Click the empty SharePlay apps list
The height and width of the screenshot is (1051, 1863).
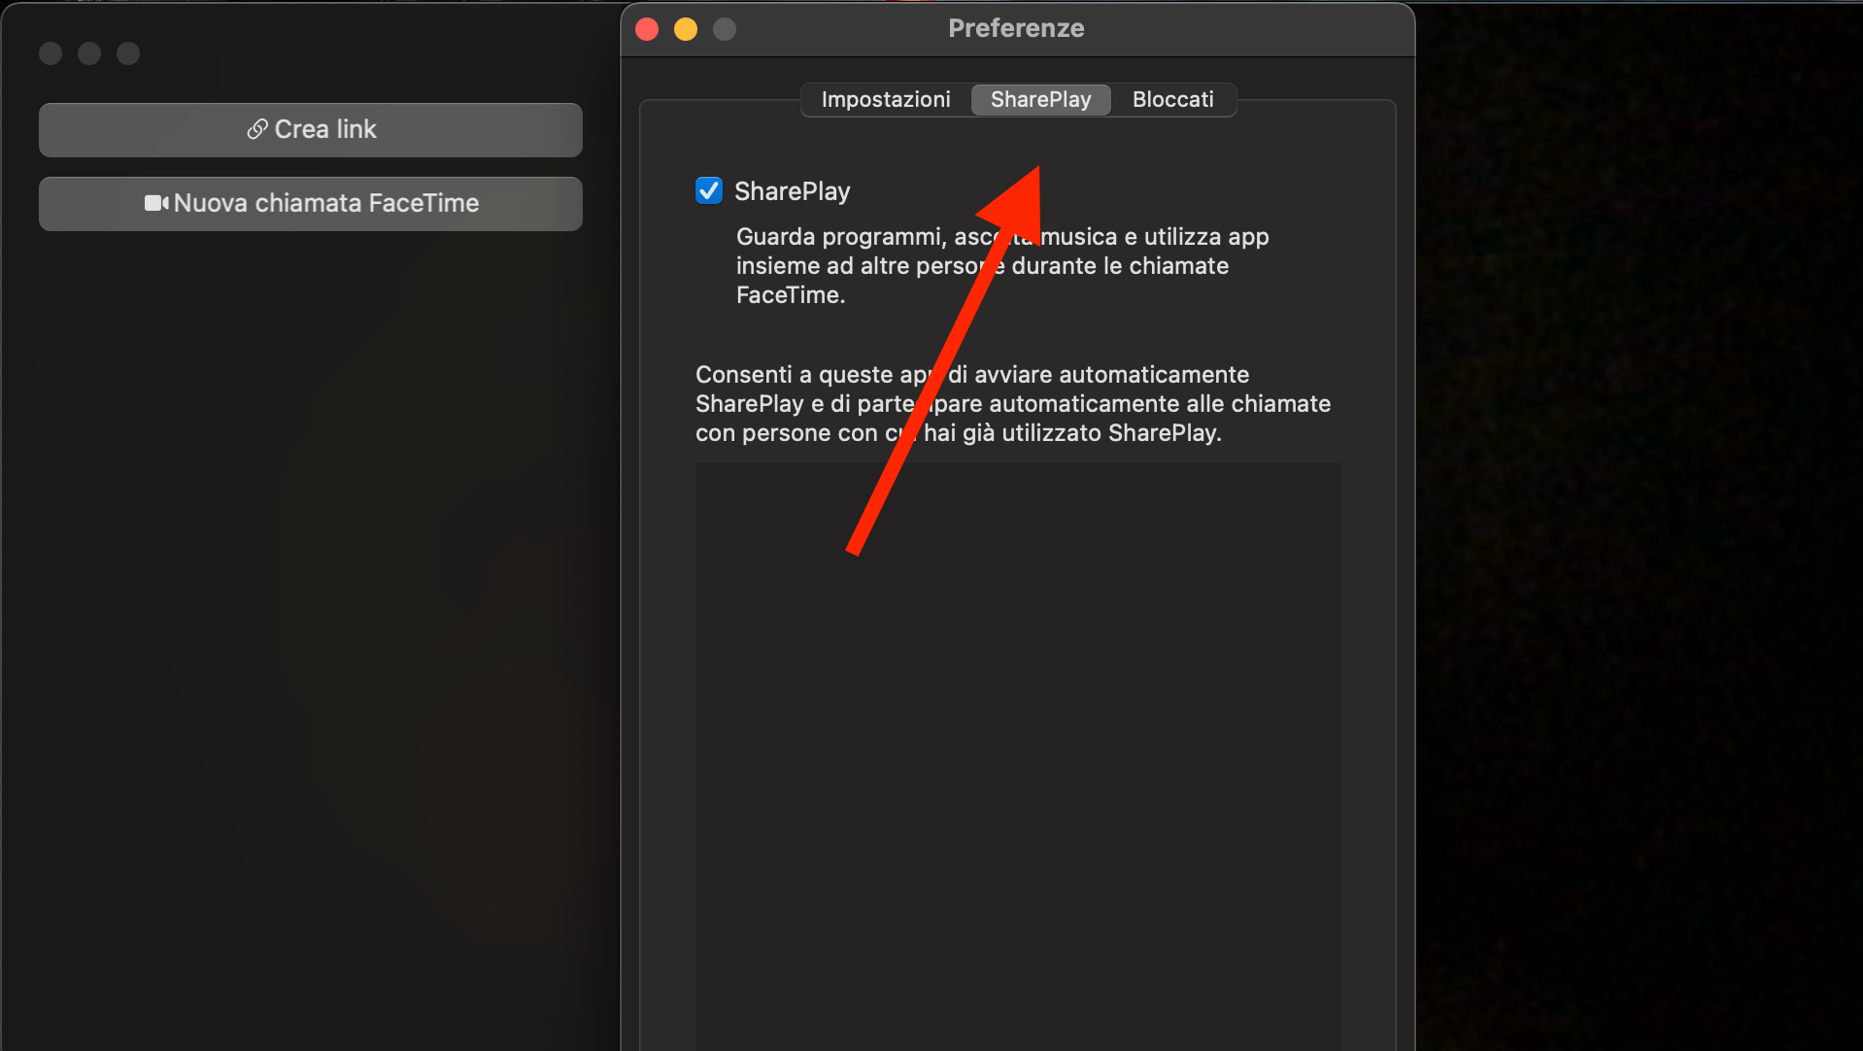pyautogui.click(x=1017, y=756)
